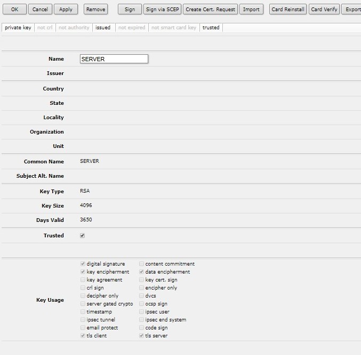Toggle email protect checkbox
Viewport: 361px width, 355px height.
pyautogui.click(x=83, y=328)
